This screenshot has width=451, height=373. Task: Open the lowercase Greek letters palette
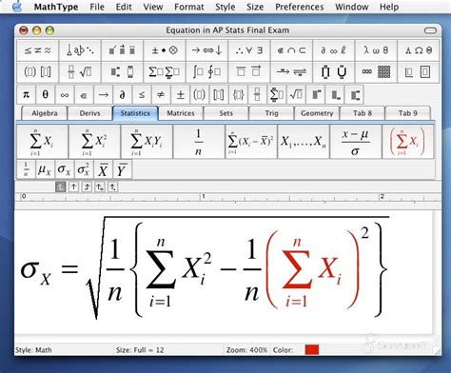(x=376, y=50)
